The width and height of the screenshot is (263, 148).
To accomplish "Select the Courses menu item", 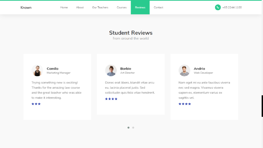I will 122,7.
